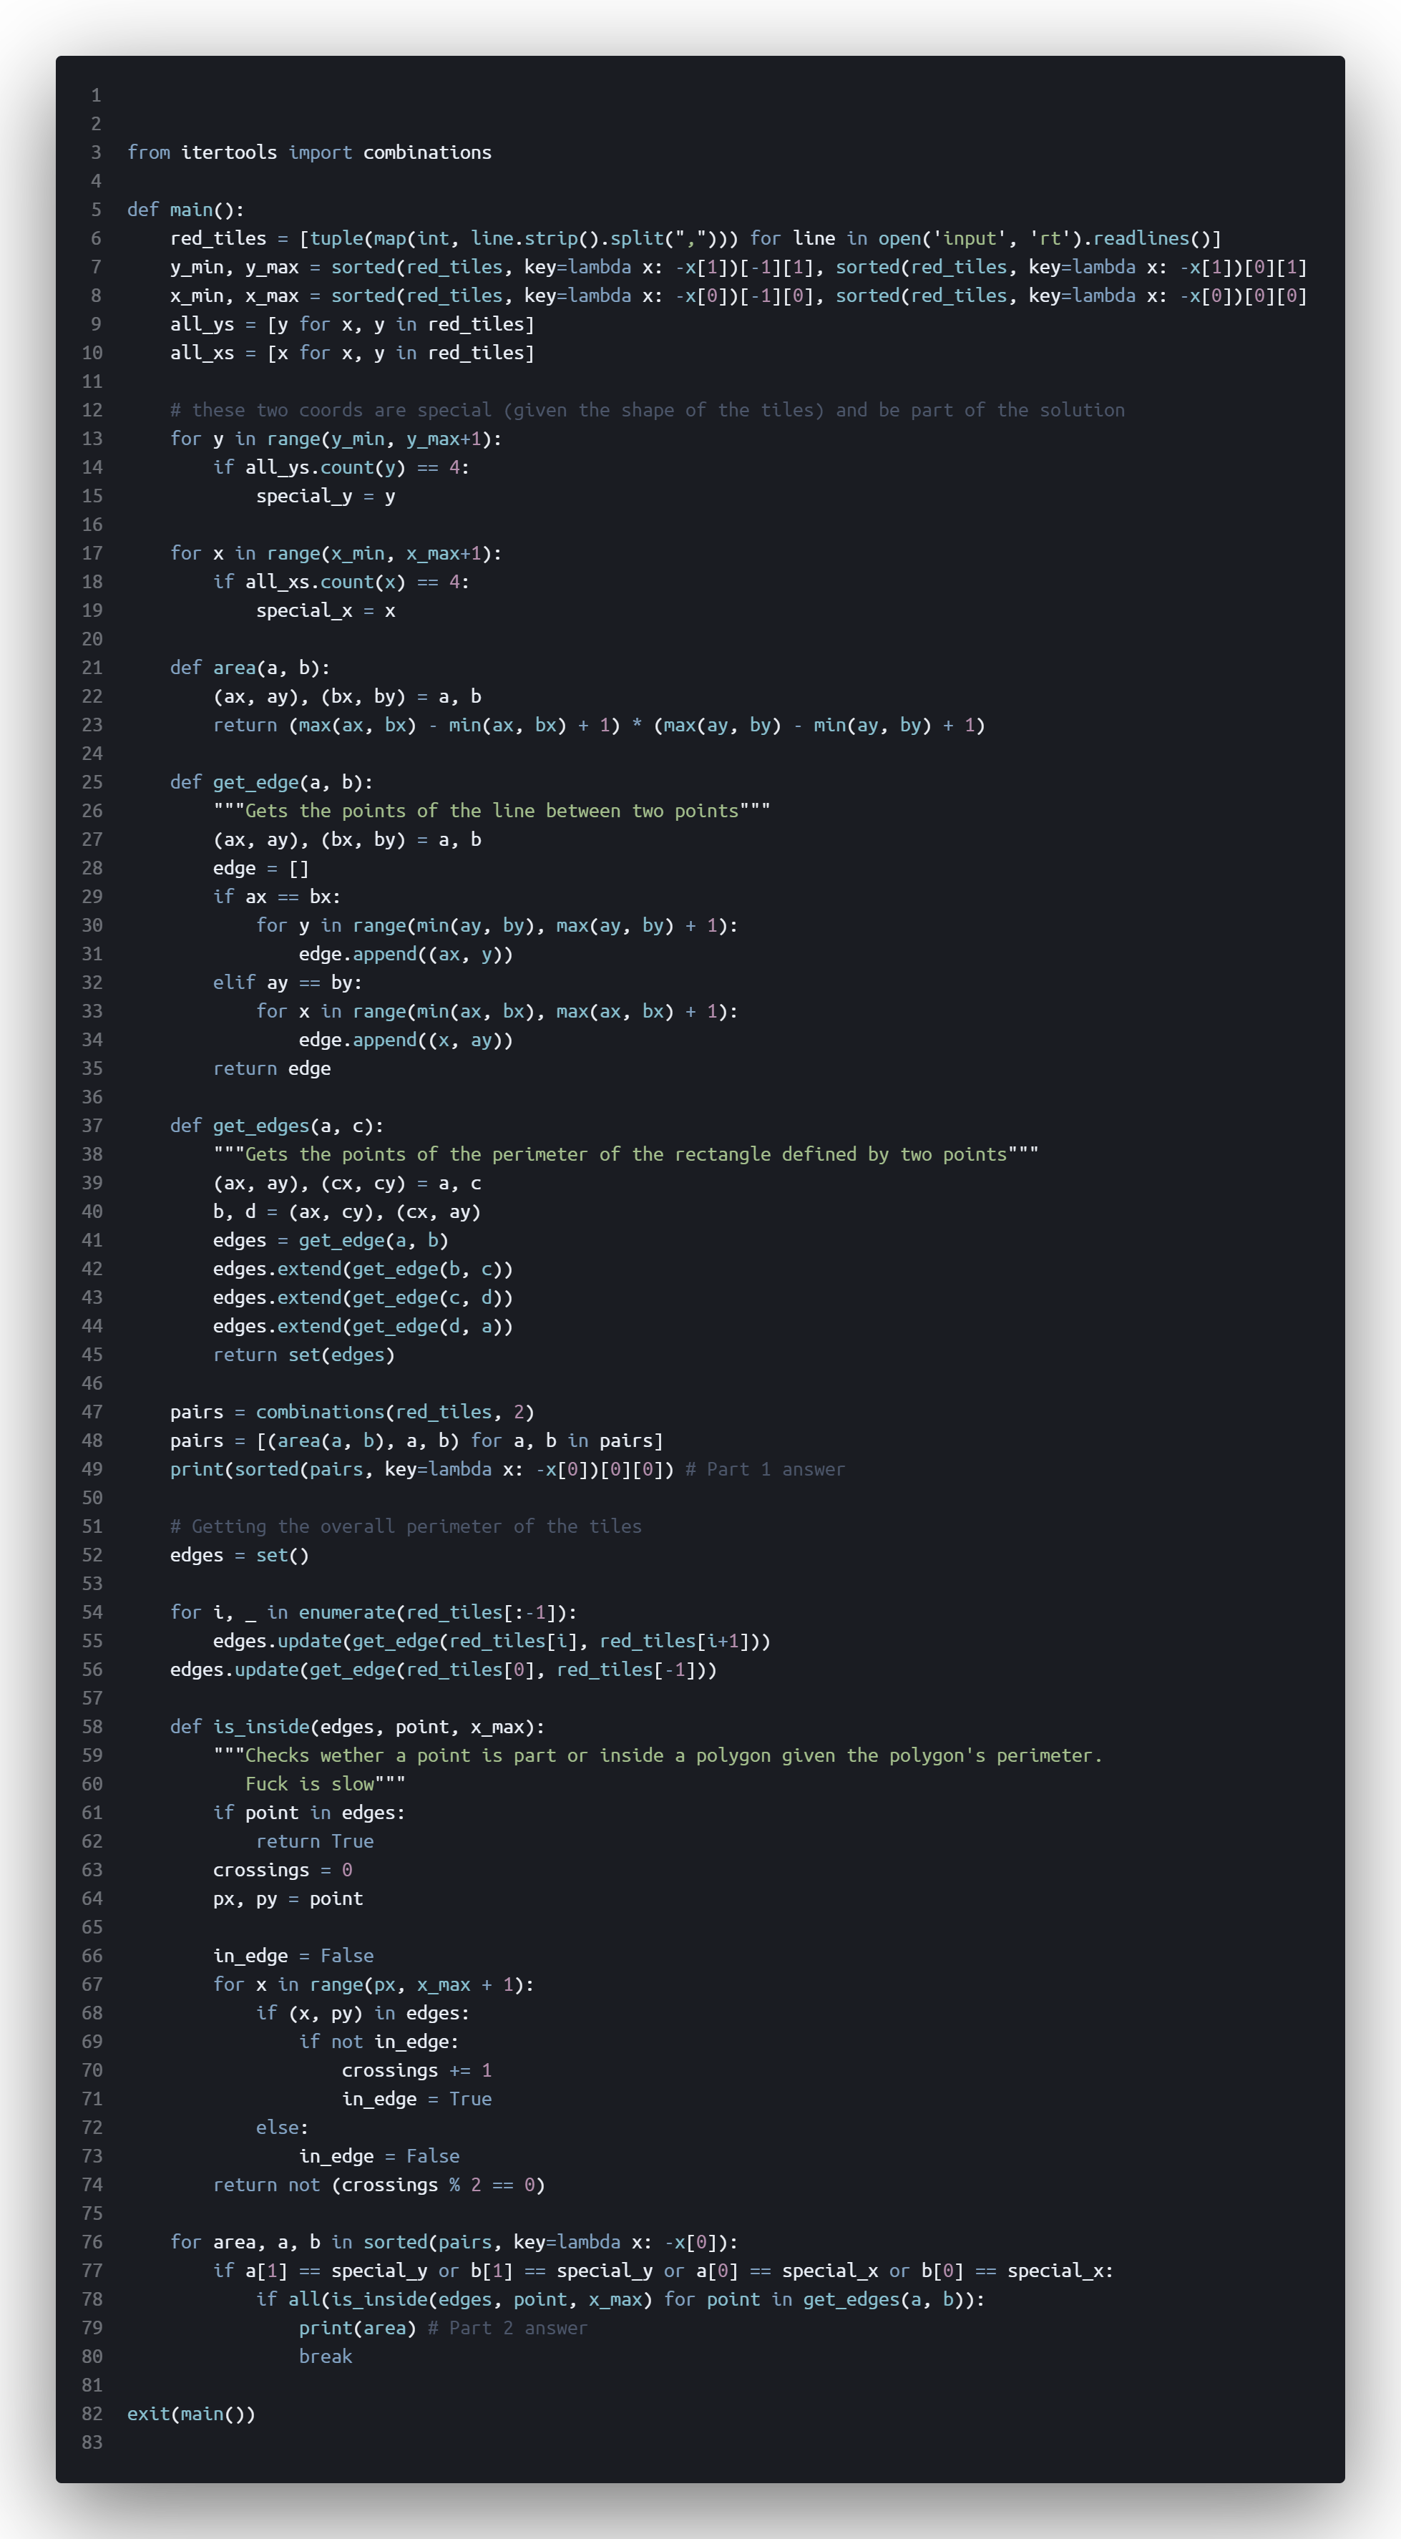Click line number 76 in the gutter
Image resolution: width=1401 pixels, height=2539 pixels.
(92, 2242)
